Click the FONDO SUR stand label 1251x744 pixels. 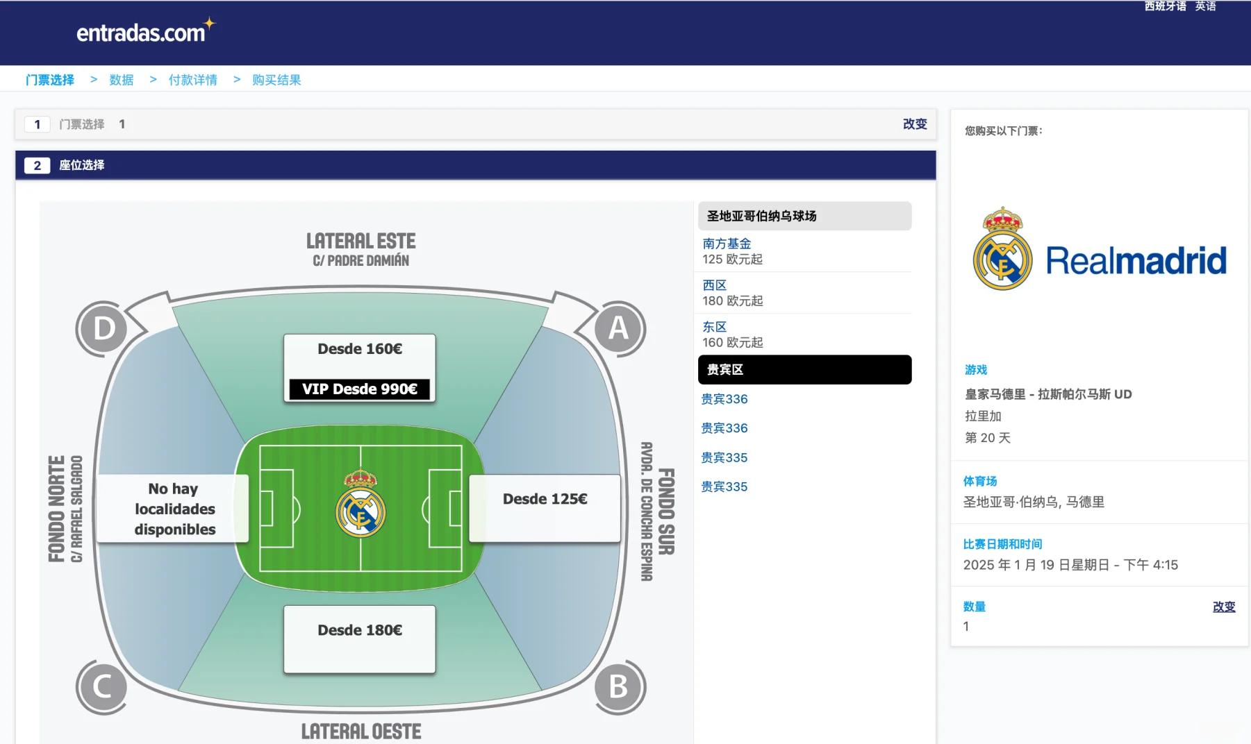(x=666, y=511)
